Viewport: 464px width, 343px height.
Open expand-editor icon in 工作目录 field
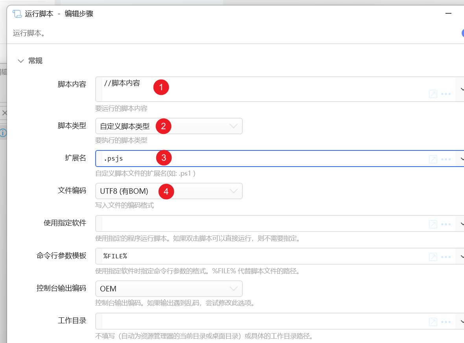pyautogui.click(x=433, y=322)
